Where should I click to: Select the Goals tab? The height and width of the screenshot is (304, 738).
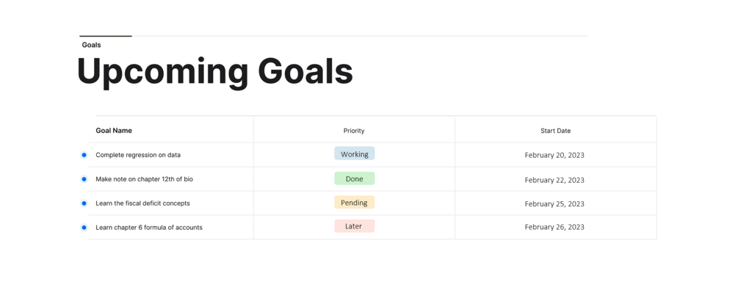pyautogui.click(x=92, y=45)
